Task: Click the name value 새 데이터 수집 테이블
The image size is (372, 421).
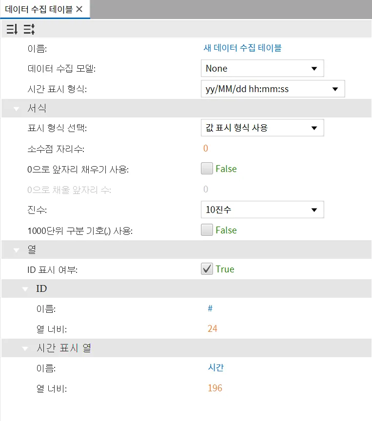Action: pyautogui.click(x=242, y=48)
